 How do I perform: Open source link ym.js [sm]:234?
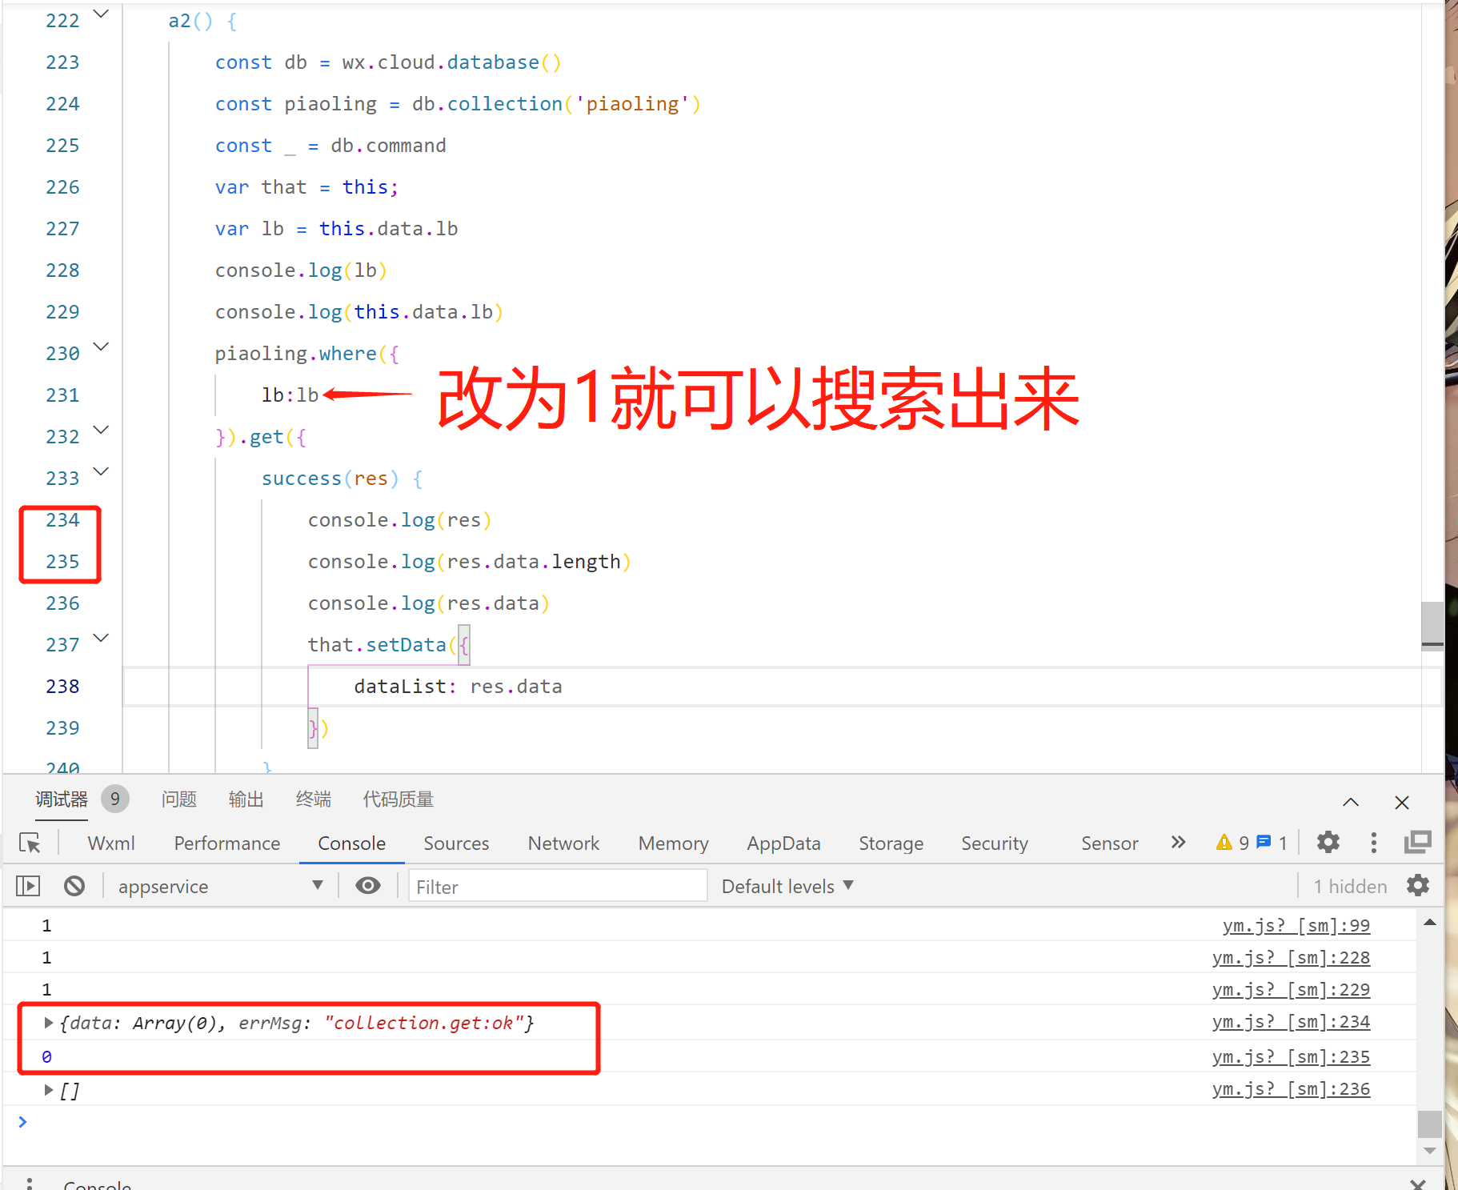1291,1022
